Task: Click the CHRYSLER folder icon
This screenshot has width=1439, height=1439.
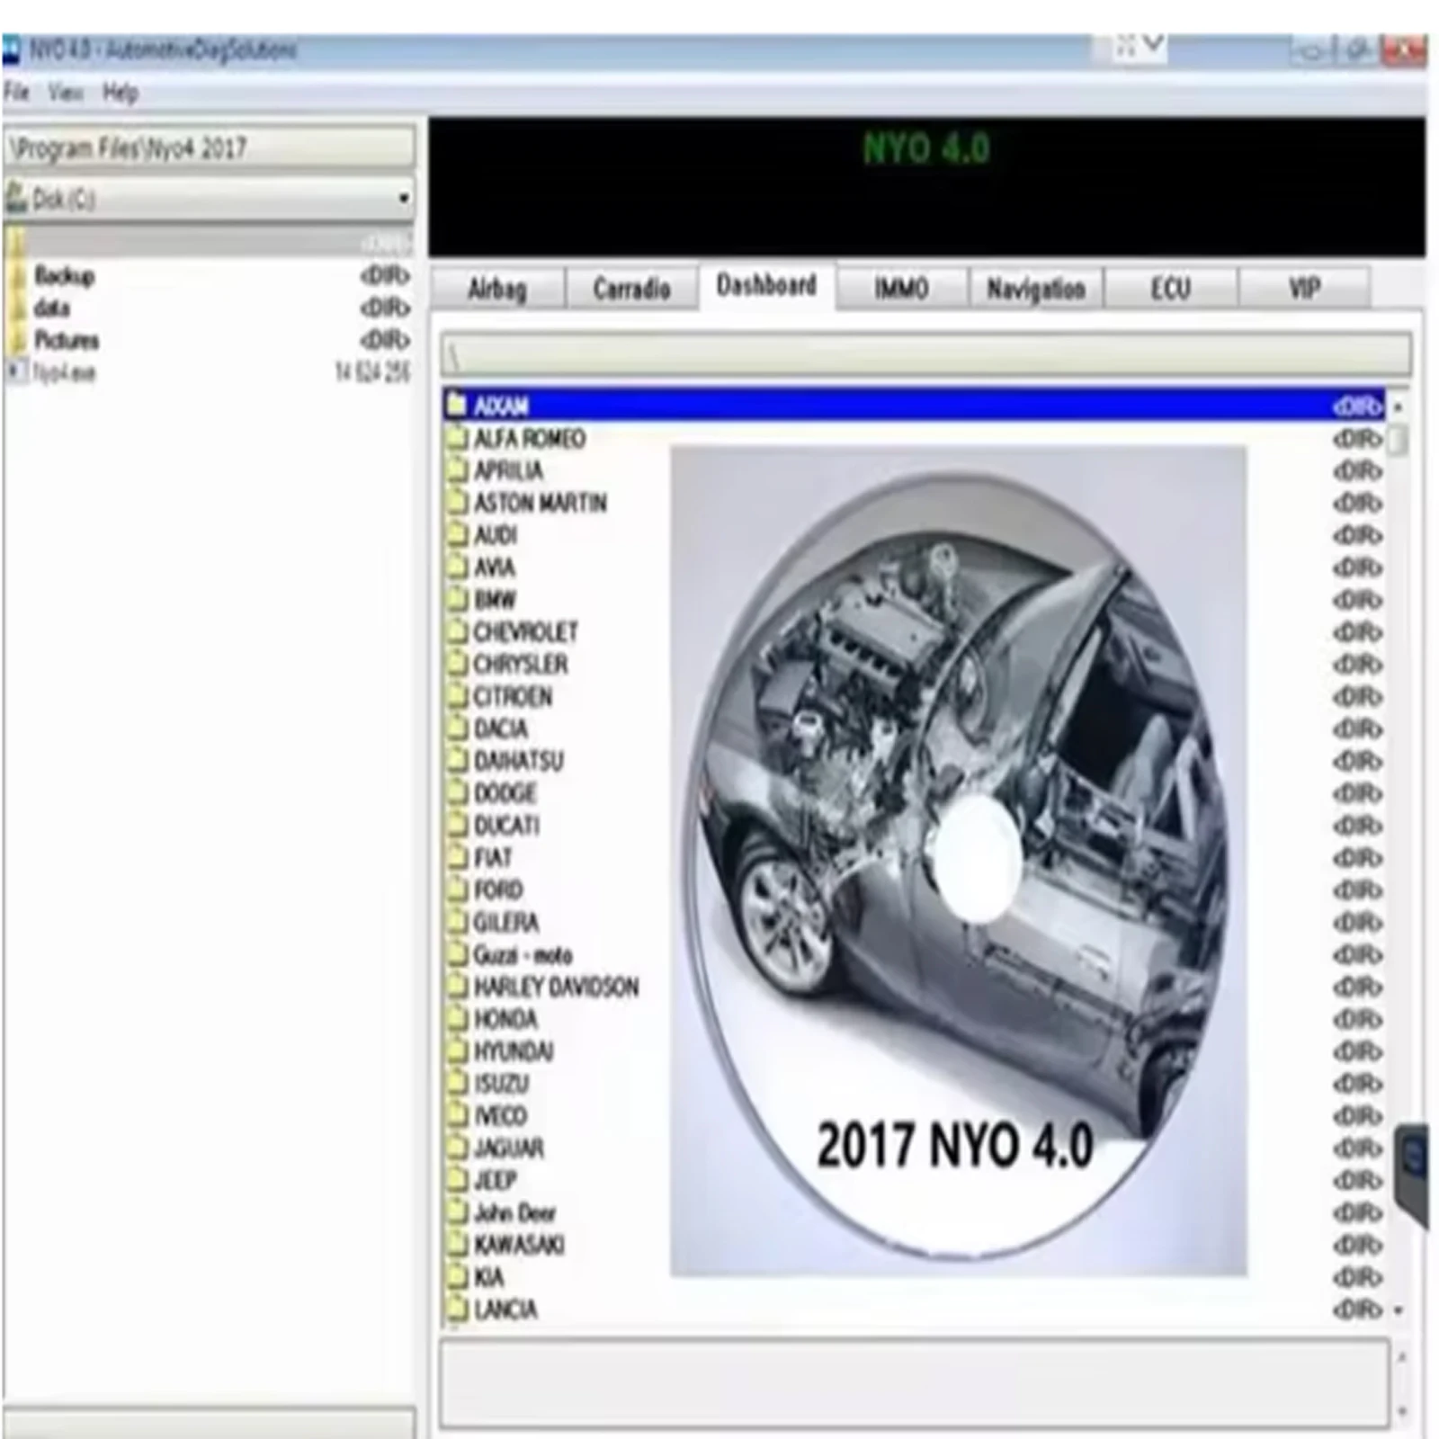Action: 458,664
